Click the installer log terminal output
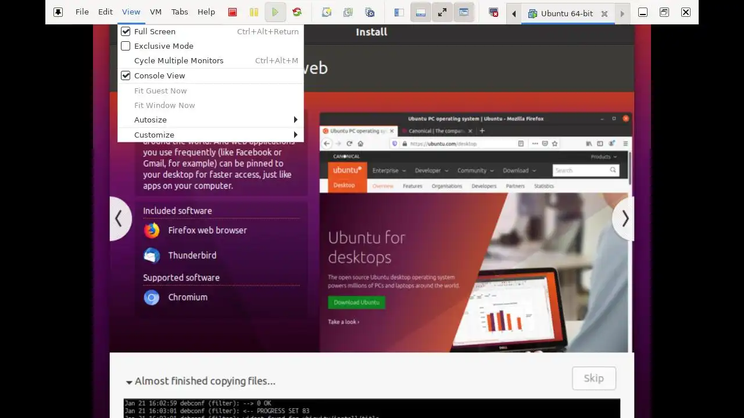Image resolution: width=744 pixels, height=418 pixels. 372,408
